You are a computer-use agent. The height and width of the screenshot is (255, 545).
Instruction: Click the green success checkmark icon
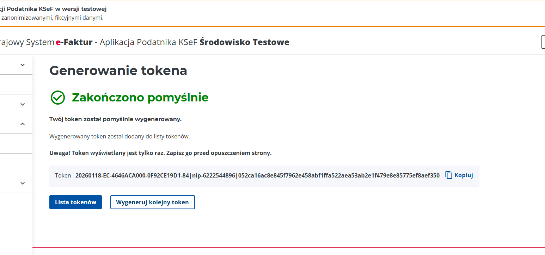(x=58, y=98)
